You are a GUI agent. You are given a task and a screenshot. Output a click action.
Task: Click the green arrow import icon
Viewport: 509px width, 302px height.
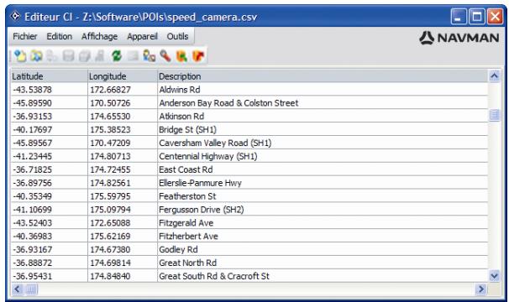181,56
